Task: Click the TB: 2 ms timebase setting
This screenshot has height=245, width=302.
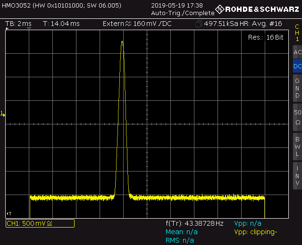Action: click(18, 24)
